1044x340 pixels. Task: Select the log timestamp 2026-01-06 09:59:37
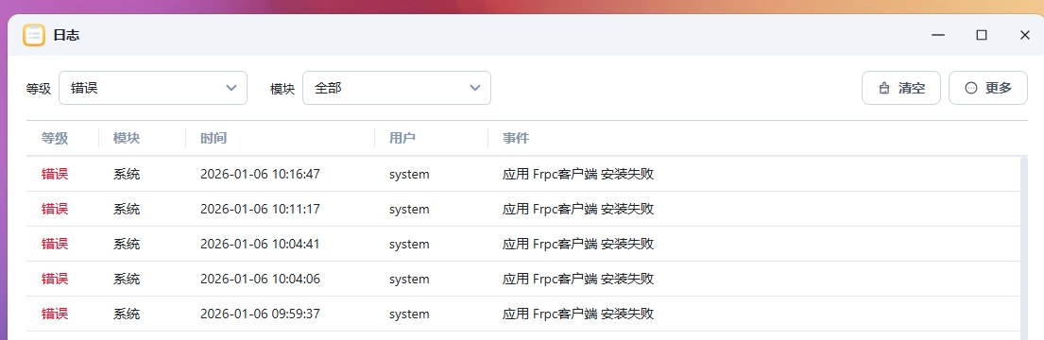pos(261,314)
